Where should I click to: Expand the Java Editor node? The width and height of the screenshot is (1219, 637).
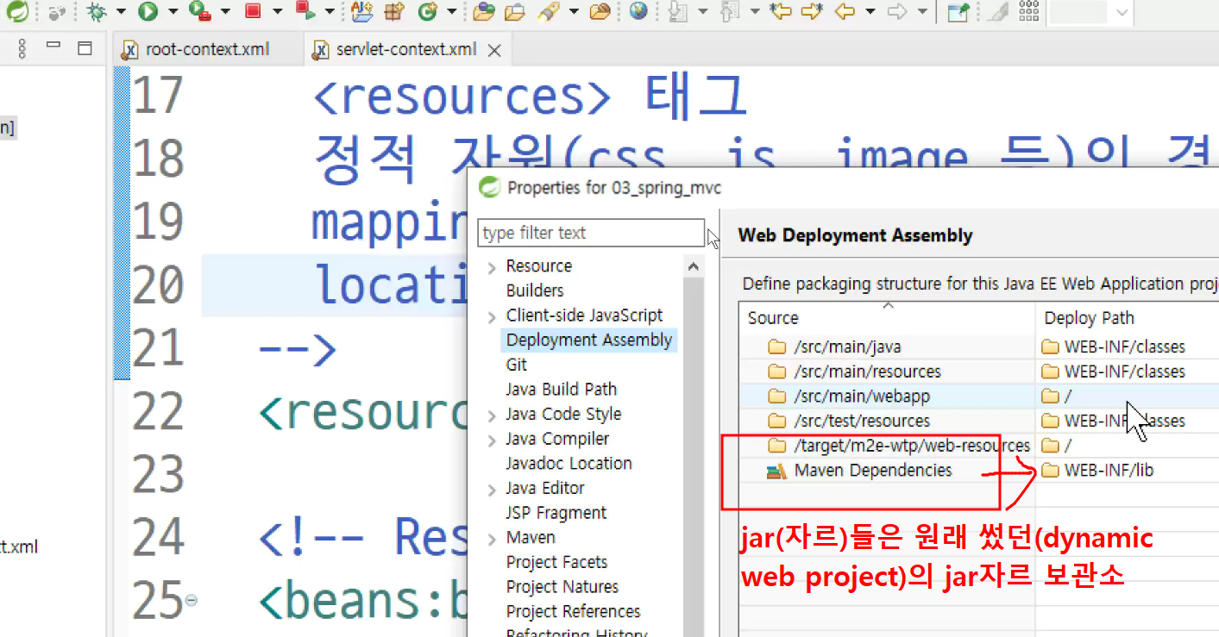[492, 490]
